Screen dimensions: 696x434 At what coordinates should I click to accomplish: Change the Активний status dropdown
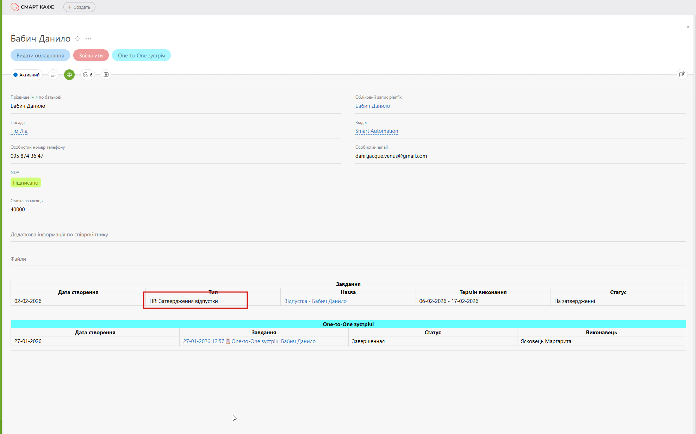[26, 75]
